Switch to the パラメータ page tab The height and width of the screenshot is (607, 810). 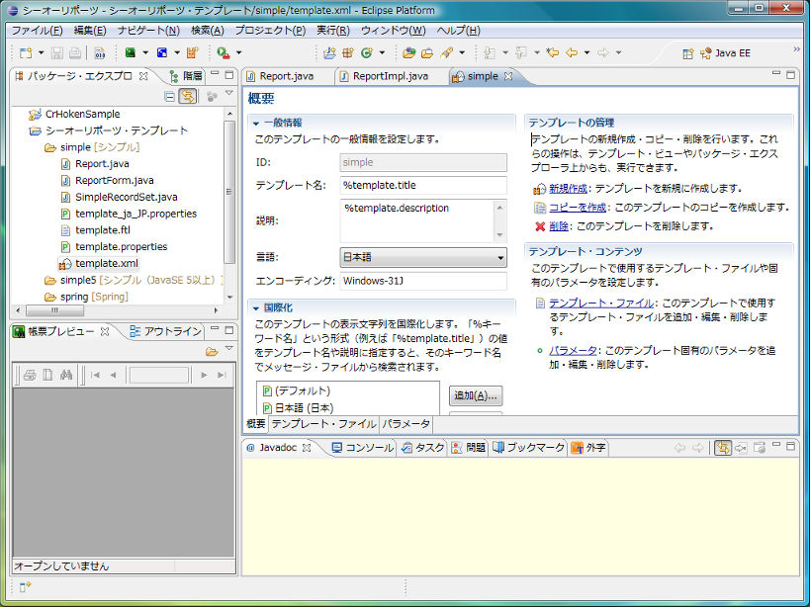pos(405,424)
